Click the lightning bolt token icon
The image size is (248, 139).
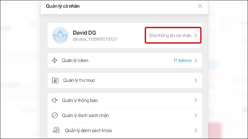pyautogui.click(x=55, y=60)
